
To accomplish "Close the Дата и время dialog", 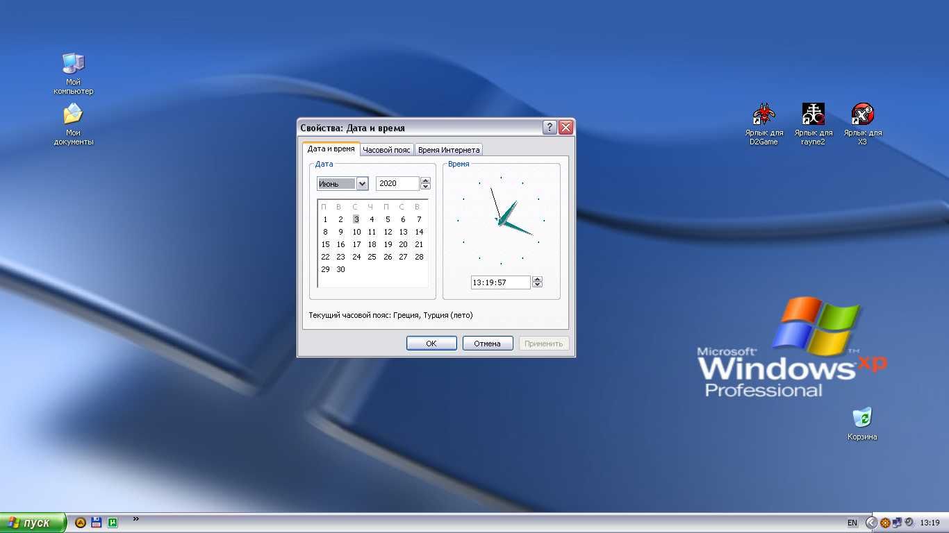I will pyautogui.click(x=566, y=128).
